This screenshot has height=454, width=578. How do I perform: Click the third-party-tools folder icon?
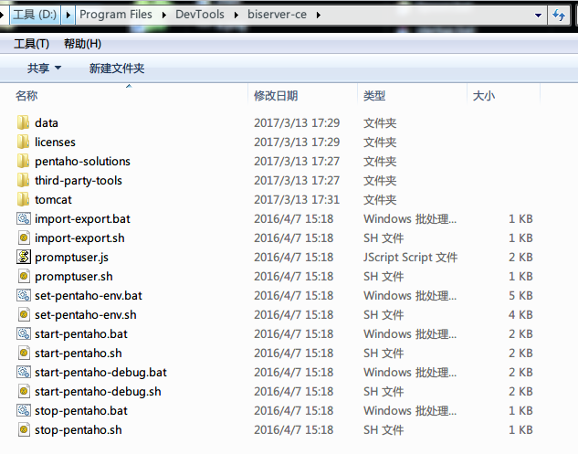[23, 180]
